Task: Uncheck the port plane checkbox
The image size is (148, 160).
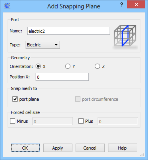Action: [x=15, y=99]
